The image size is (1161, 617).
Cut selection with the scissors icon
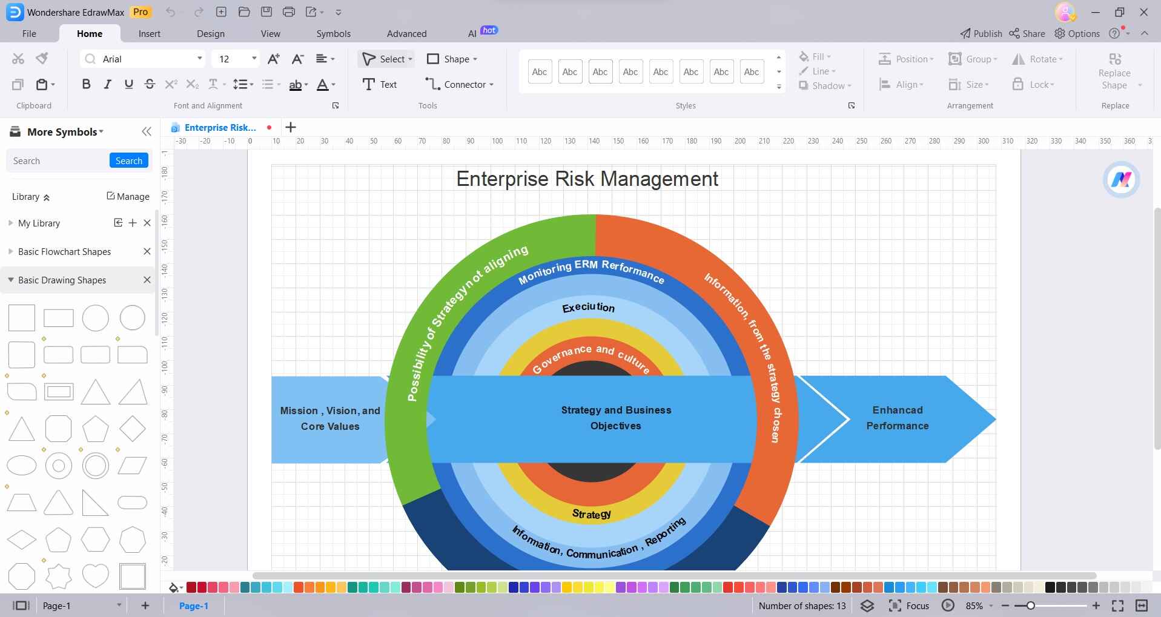tap(18, 59)
